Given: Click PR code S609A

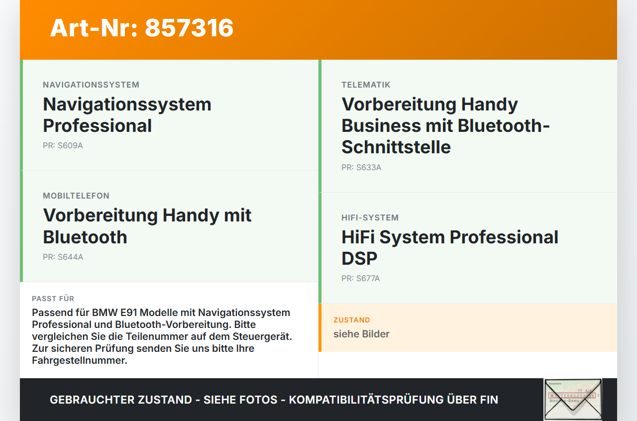Looking at the screenshot, I should click(x=63, y=146).
